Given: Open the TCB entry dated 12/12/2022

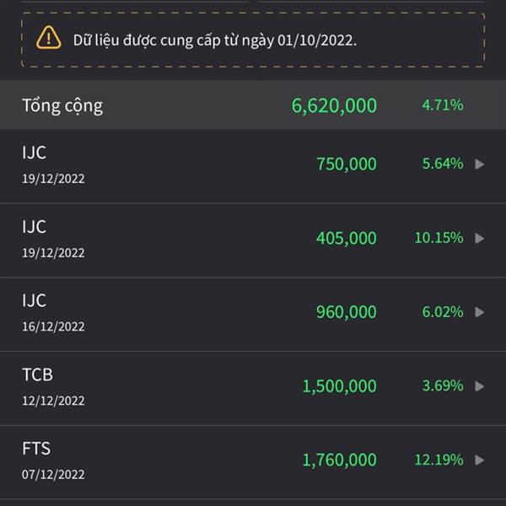Looking at the screenshot, I should pyautogui.click(x=253, y=388).
